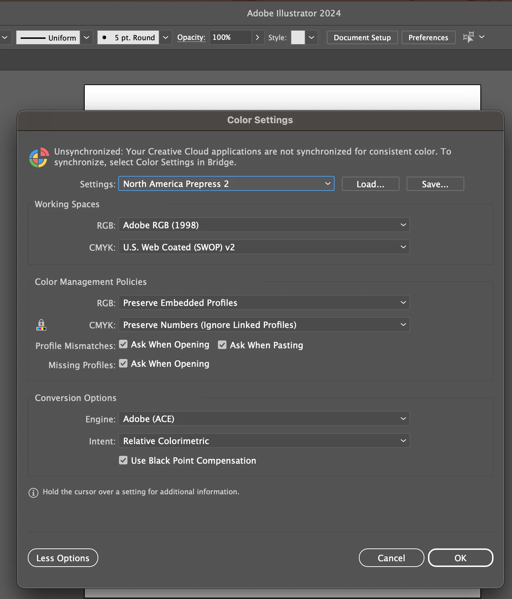Click the Opacity 100% input field
Screen dimensions: 512x599
click(230, 37)
